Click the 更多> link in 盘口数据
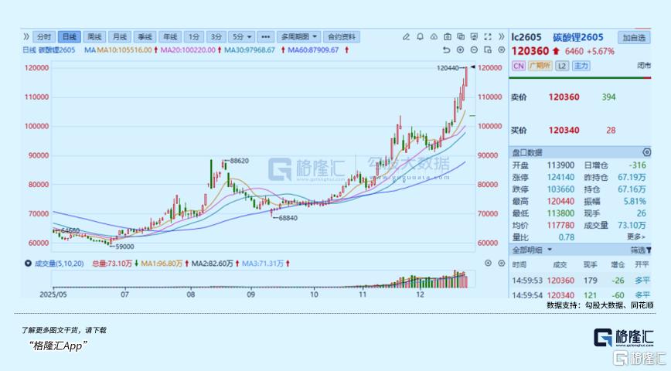This screenshot has width=671, height=371. coord(635,237)
